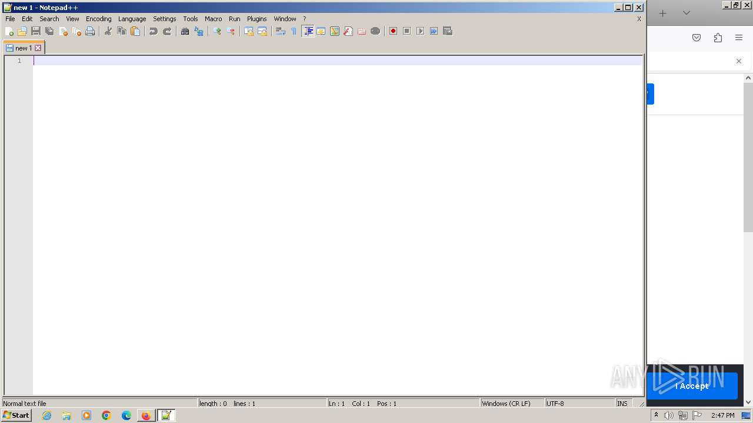Save the current recorded macro icon
The image size is (753, 423).
pos(448,31)
